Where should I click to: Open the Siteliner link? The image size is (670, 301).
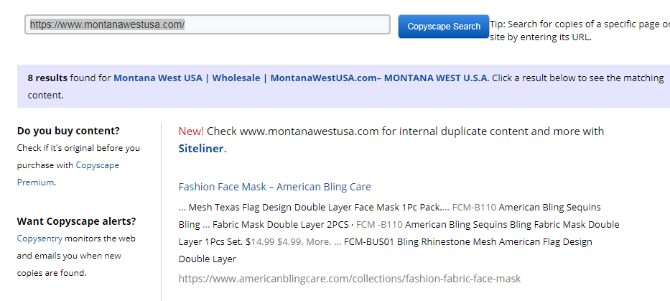coord(201,149)
